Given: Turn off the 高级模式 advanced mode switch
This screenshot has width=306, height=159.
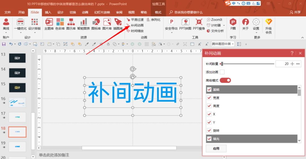Looking at the screenshot, I should (x=225, y=80).
